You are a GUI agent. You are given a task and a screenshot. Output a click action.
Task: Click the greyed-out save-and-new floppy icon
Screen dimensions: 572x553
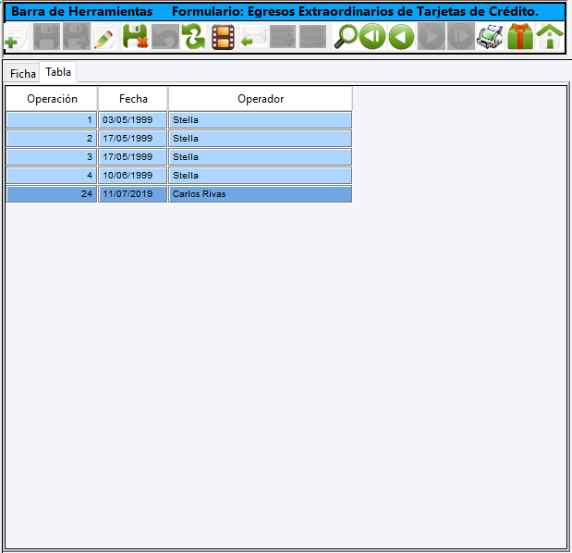(77, 36)
